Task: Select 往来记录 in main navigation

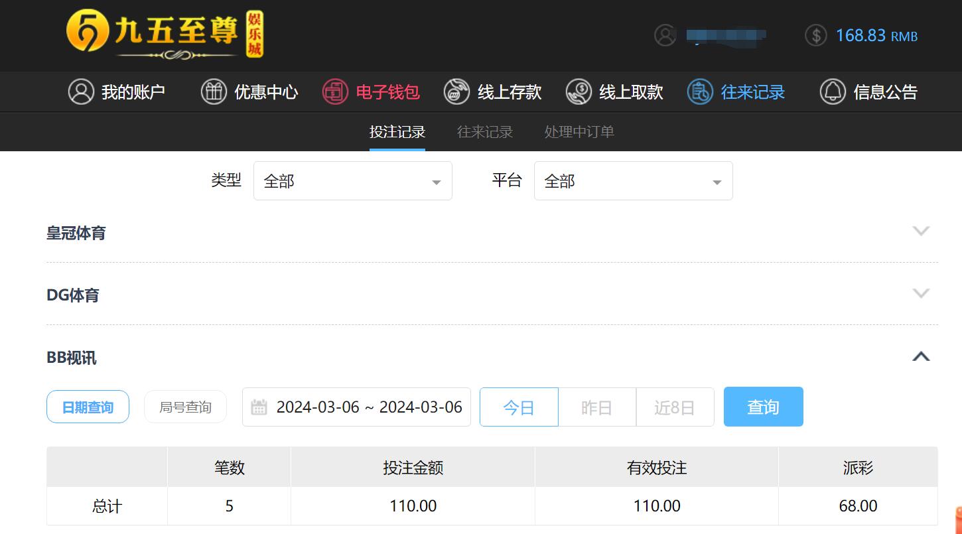Action: (736, 92)
